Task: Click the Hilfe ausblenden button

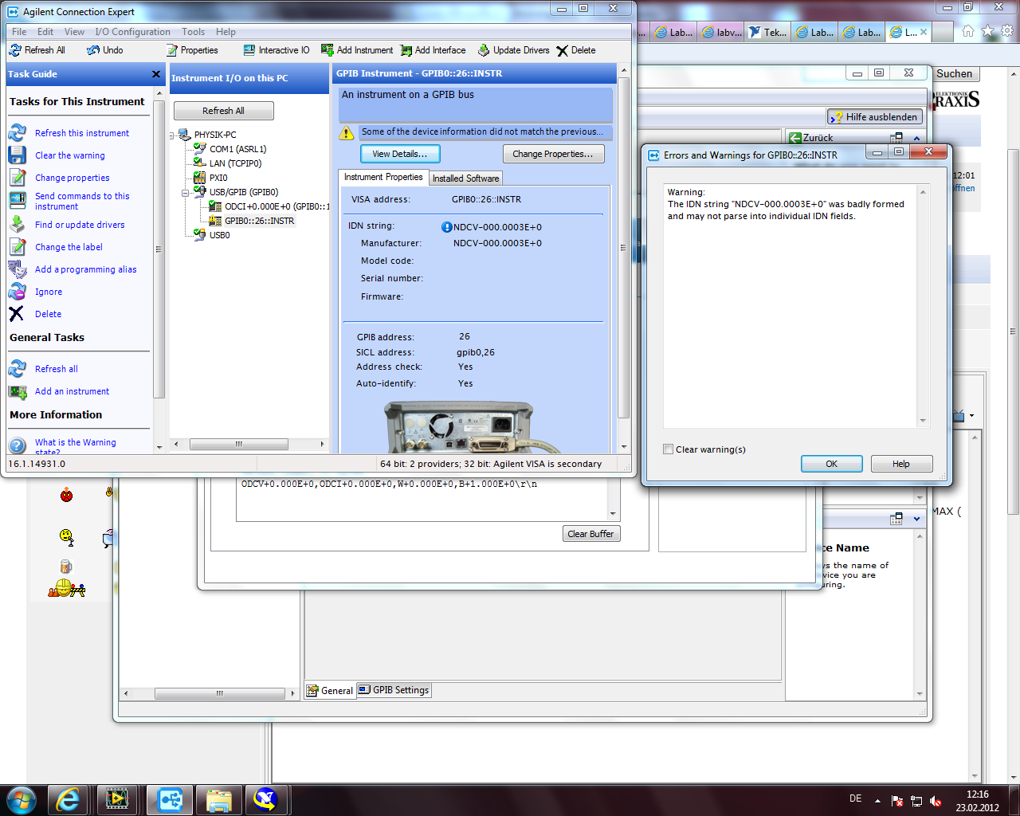Action: coord(875,117)
